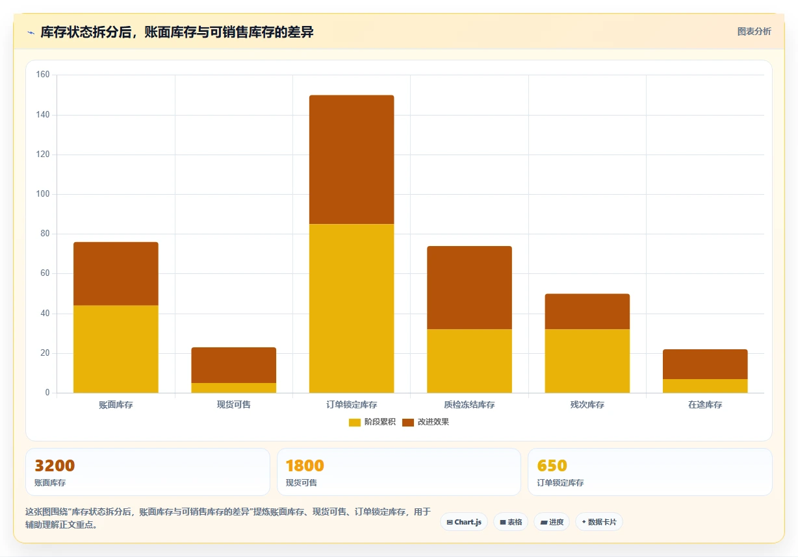Click the brown 改进效果 legend swatch

pyautogui.click(x=408, y=423)
